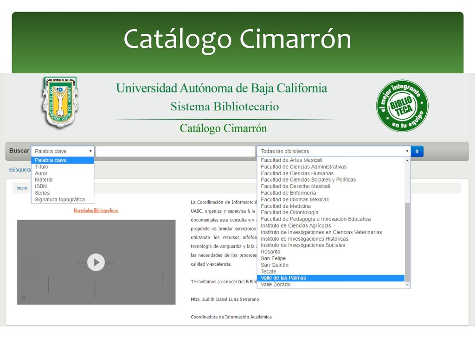Open the Todas las bibliotecas dropdown

pos(334,151)
